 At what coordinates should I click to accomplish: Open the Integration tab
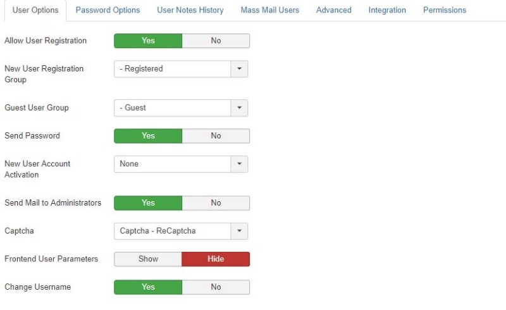tap(387, 10)
